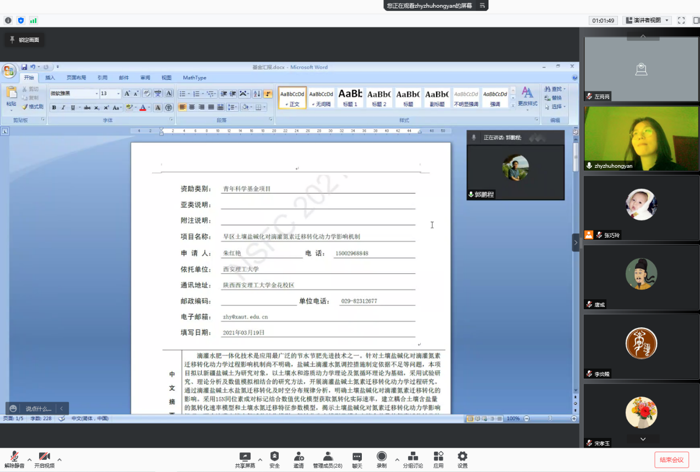Screen dimensions: 700x472
Task: Collapse participant video sidebar
Action: 576,242
